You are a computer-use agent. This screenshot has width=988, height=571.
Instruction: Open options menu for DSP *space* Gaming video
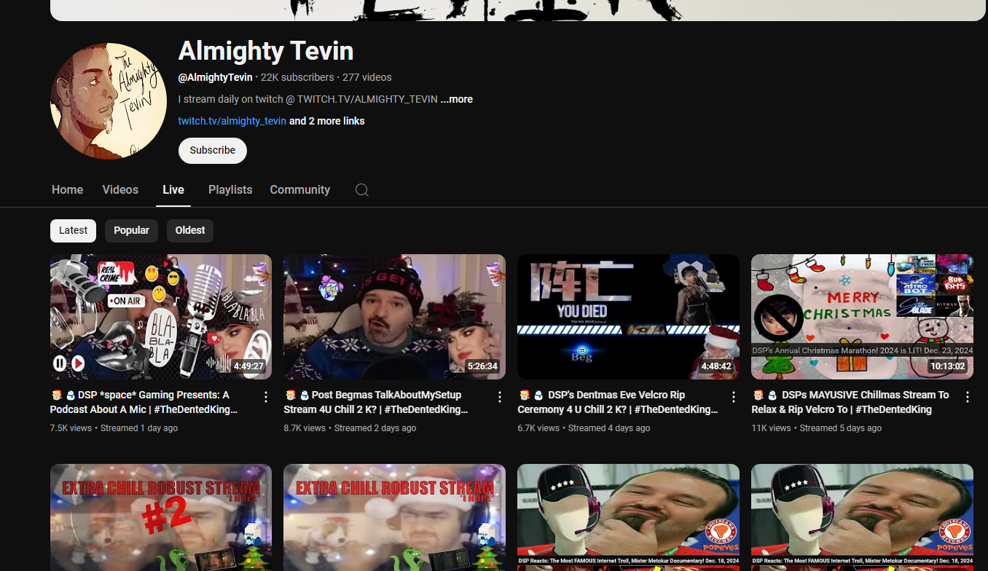point(266,397)
